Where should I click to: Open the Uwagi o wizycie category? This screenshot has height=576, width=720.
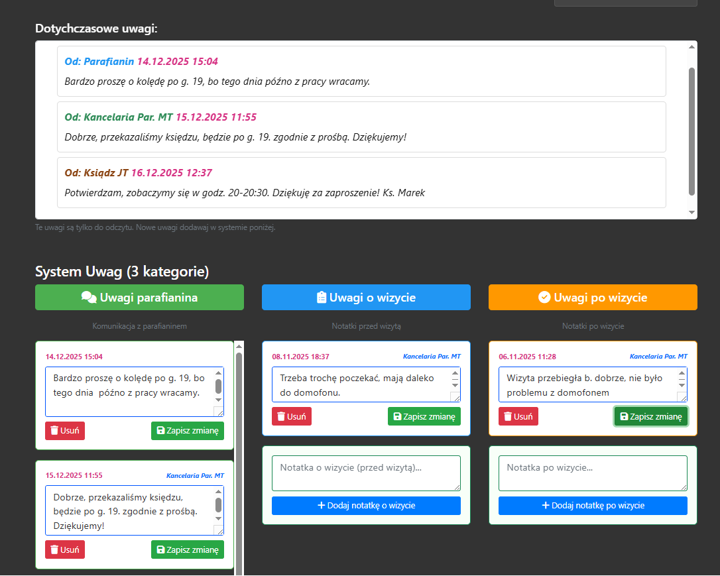(x=366, y=298)
